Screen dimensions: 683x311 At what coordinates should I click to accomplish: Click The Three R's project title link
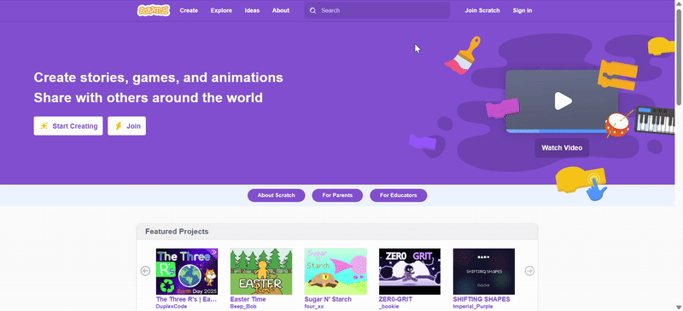point(186,299)
